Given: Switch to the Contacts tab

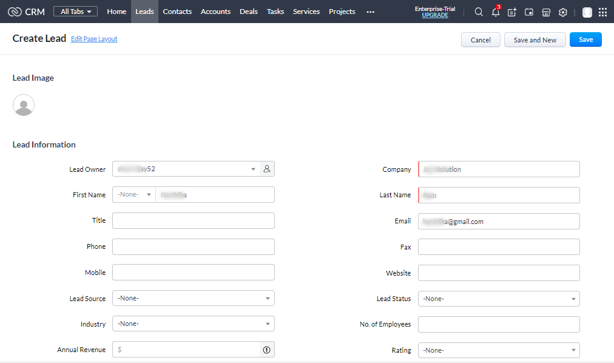Looking at the screenshot, I should pos(177,12).
